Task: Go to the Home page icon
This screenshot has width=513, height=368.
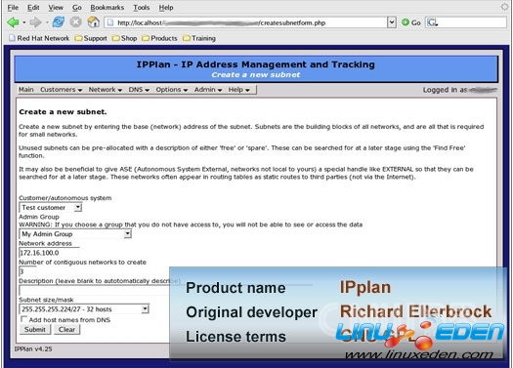Action: tap(93, 22)
